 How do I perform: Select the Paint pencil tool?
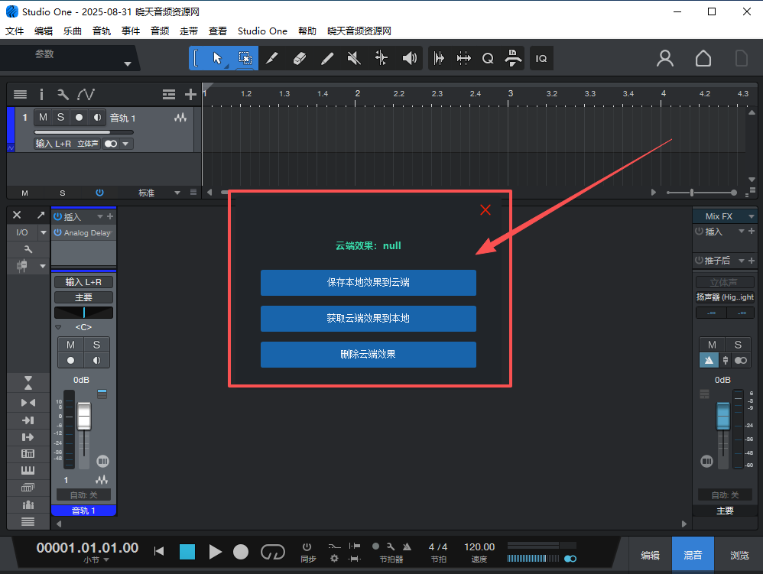pyautogui.click(x=326, y=58)
